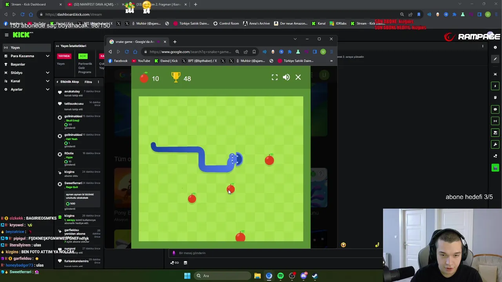This screenshot has width=502, height=282.
Task: Open the Etkinlik Akışı Filtre option
Action: pyautogui.click(x=88, y=82)
